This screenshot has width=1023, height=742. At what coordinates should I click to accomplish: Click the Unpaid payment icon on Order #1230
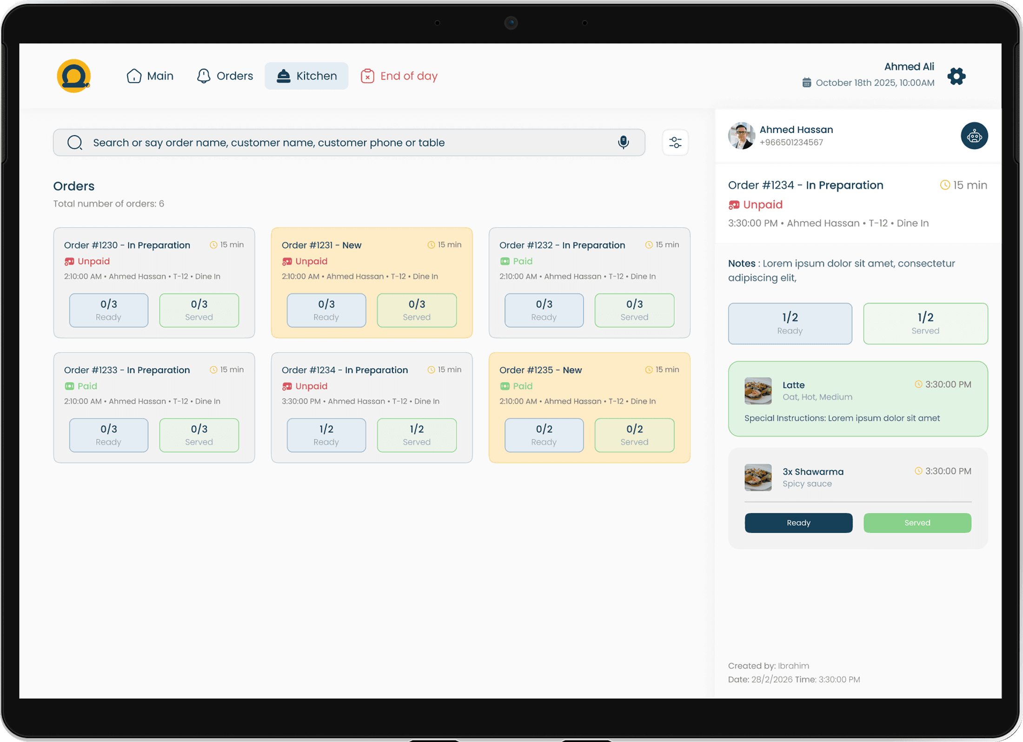pyautogui.click(x=70, y=261)
